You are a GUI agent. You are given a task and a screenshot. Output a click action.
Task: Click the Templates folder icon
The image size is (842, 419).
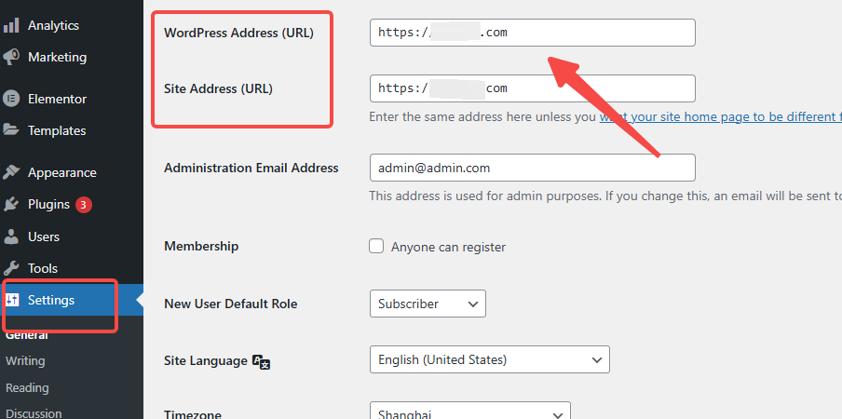[11, 130]
